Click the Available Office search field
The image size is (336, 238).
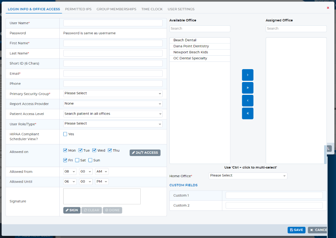(x=200, y=28)
